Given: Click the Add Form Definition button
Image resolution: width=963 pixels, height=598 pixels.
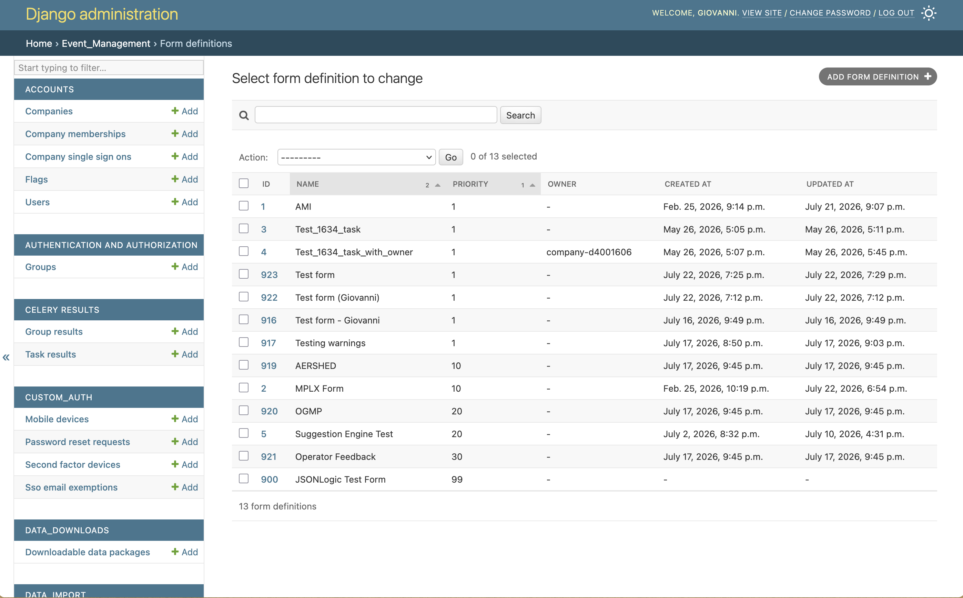Looking at the screenshot, I should pos(878,77).
